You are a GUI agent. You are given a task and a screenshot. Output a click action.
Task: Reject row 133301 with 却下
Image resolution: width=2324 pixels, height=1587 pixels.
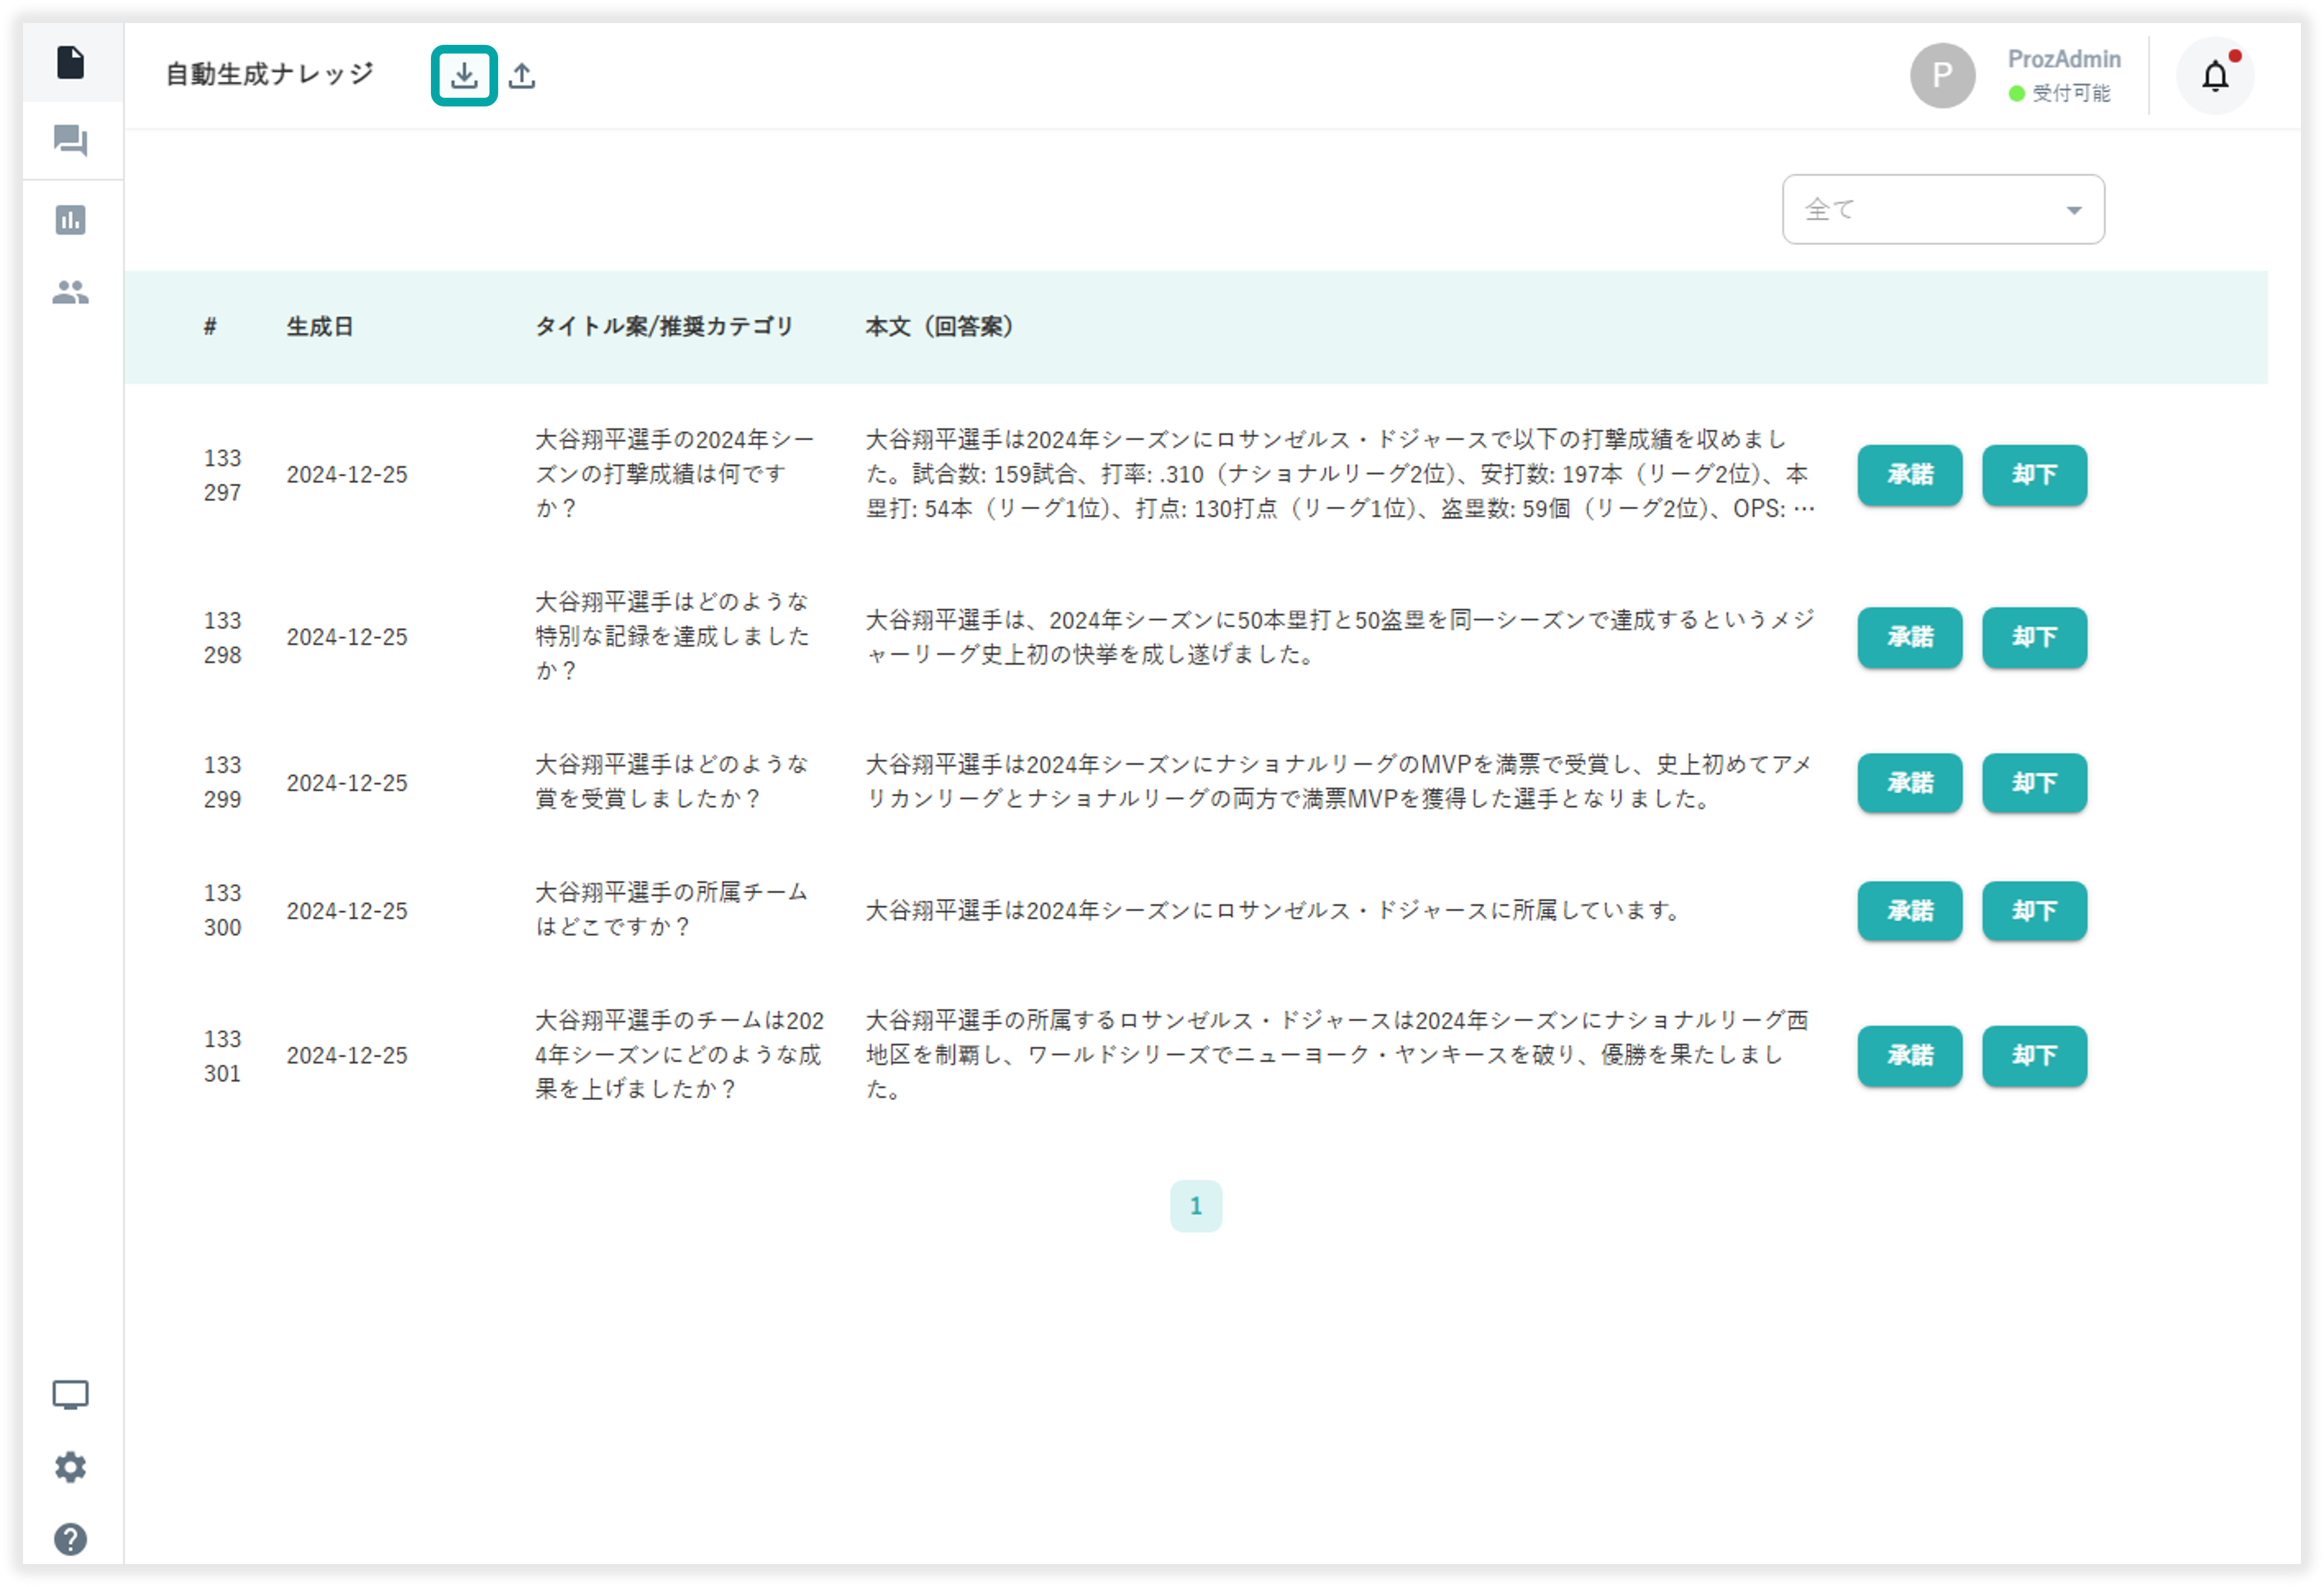[2034, 1056]
